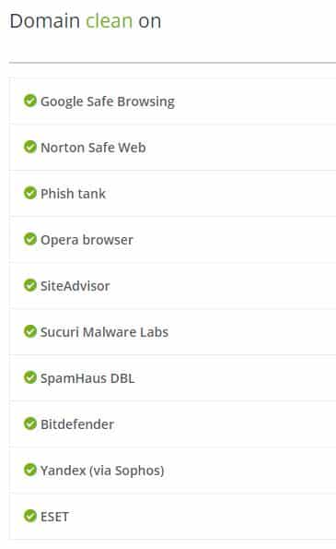The width and height of the screenshot is (336, 549).
Task: Click the Yandex (via Sophos) check icon
Action: (x=30, y=470)
